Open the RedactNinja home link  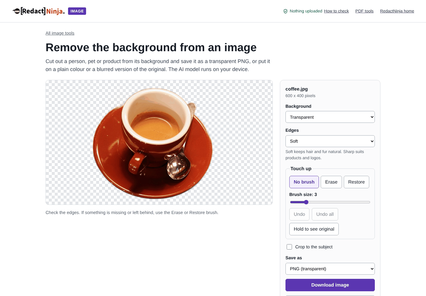[x=397, y=11]
